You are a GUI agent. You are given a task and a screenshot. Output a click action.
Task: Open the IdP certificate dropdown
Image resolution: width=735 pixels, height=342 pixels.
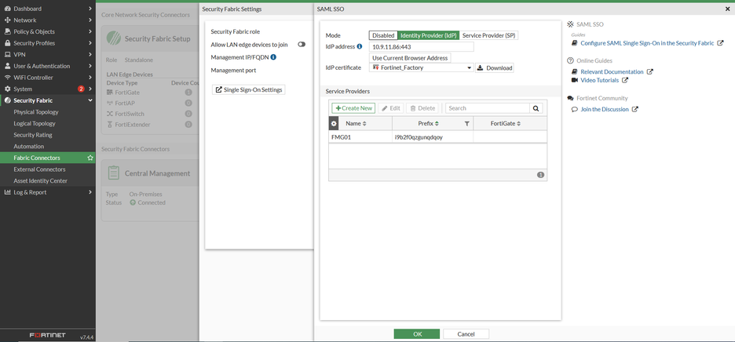click(x=422, y=68)
